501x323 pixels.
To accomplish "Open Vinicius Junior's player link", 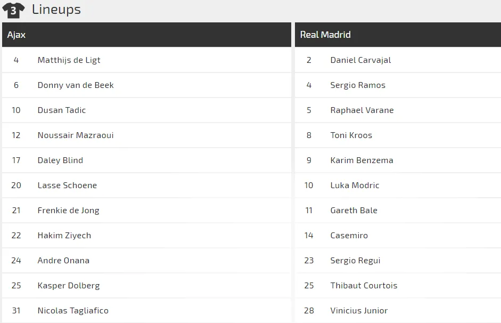I will tap(359, 311).
